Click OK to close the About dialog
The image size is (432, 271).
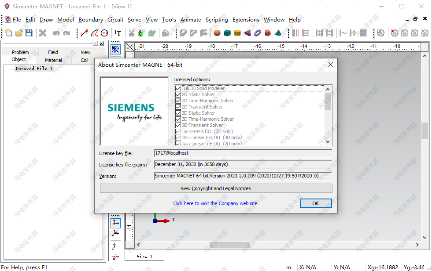(x=316, y=203)
